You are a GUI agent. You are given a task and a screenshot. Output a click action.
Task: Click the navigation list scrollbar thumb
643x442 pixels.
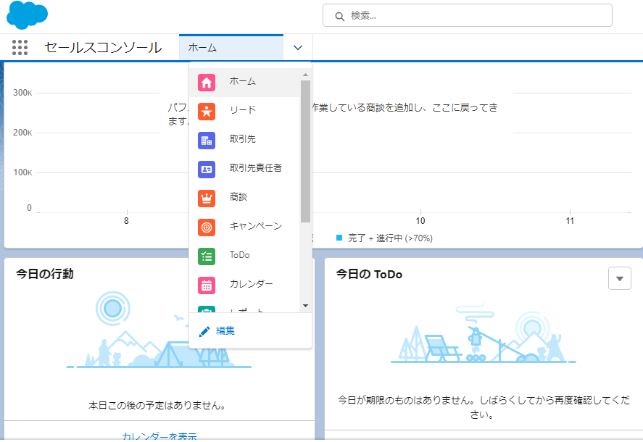click(x=305, y=151)
